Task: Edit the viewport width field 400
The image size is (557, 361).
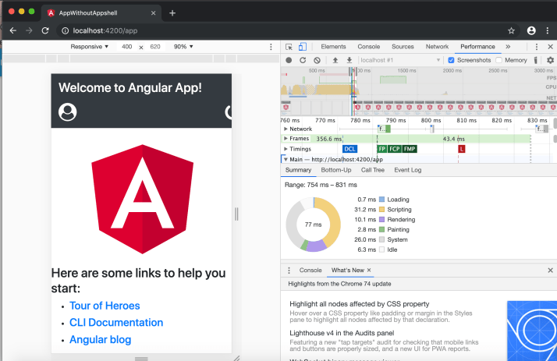Action: (x=127, y=47)
